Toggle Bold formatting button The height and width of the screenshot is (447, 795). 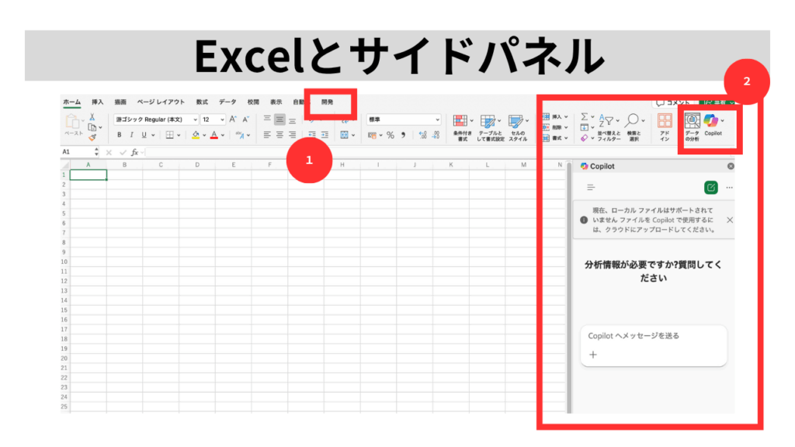click(120, 135)
